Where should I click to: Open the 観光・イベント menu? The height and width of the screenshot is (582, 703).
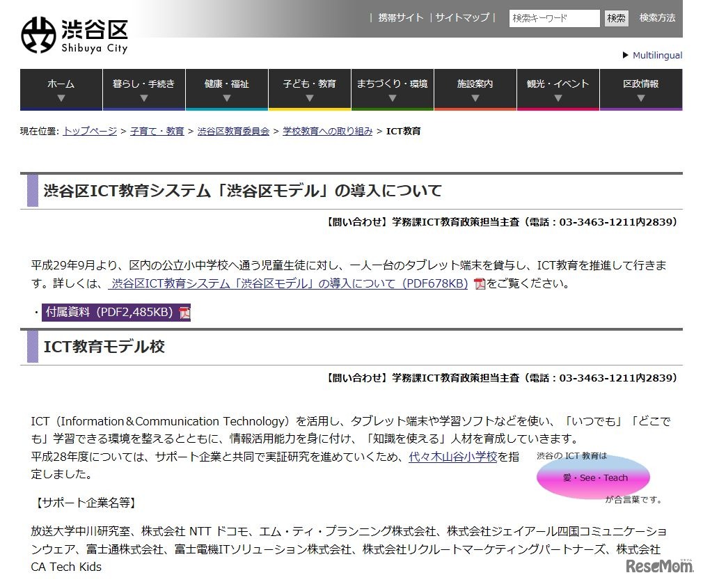[x=558, y=89]
